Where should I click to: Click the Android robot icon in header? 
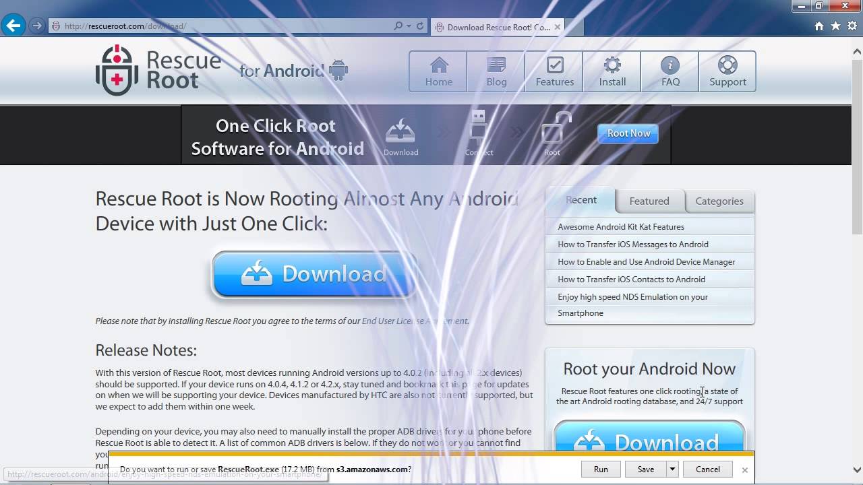[338, 70]
